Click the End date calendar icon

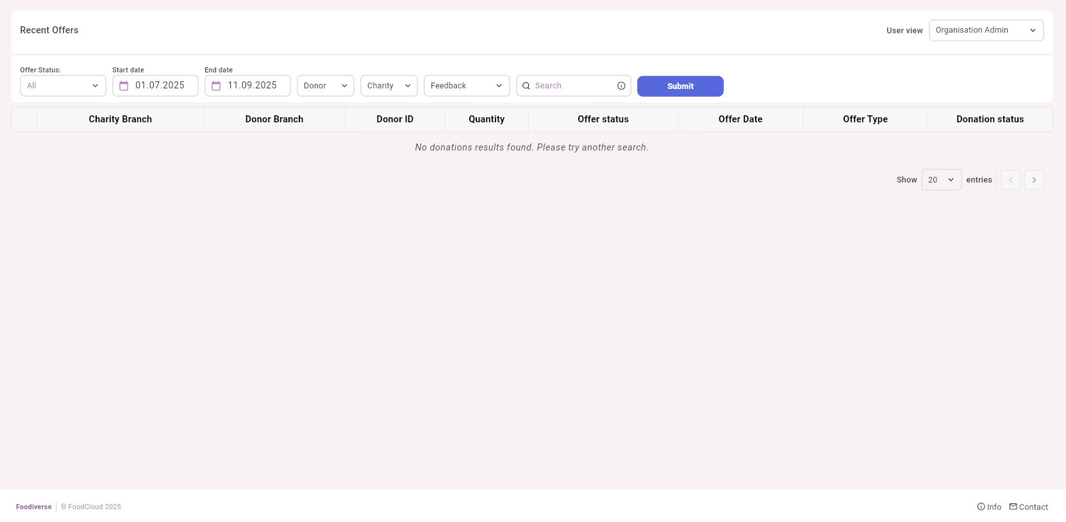pyautogui.click(x=216, y=86)
